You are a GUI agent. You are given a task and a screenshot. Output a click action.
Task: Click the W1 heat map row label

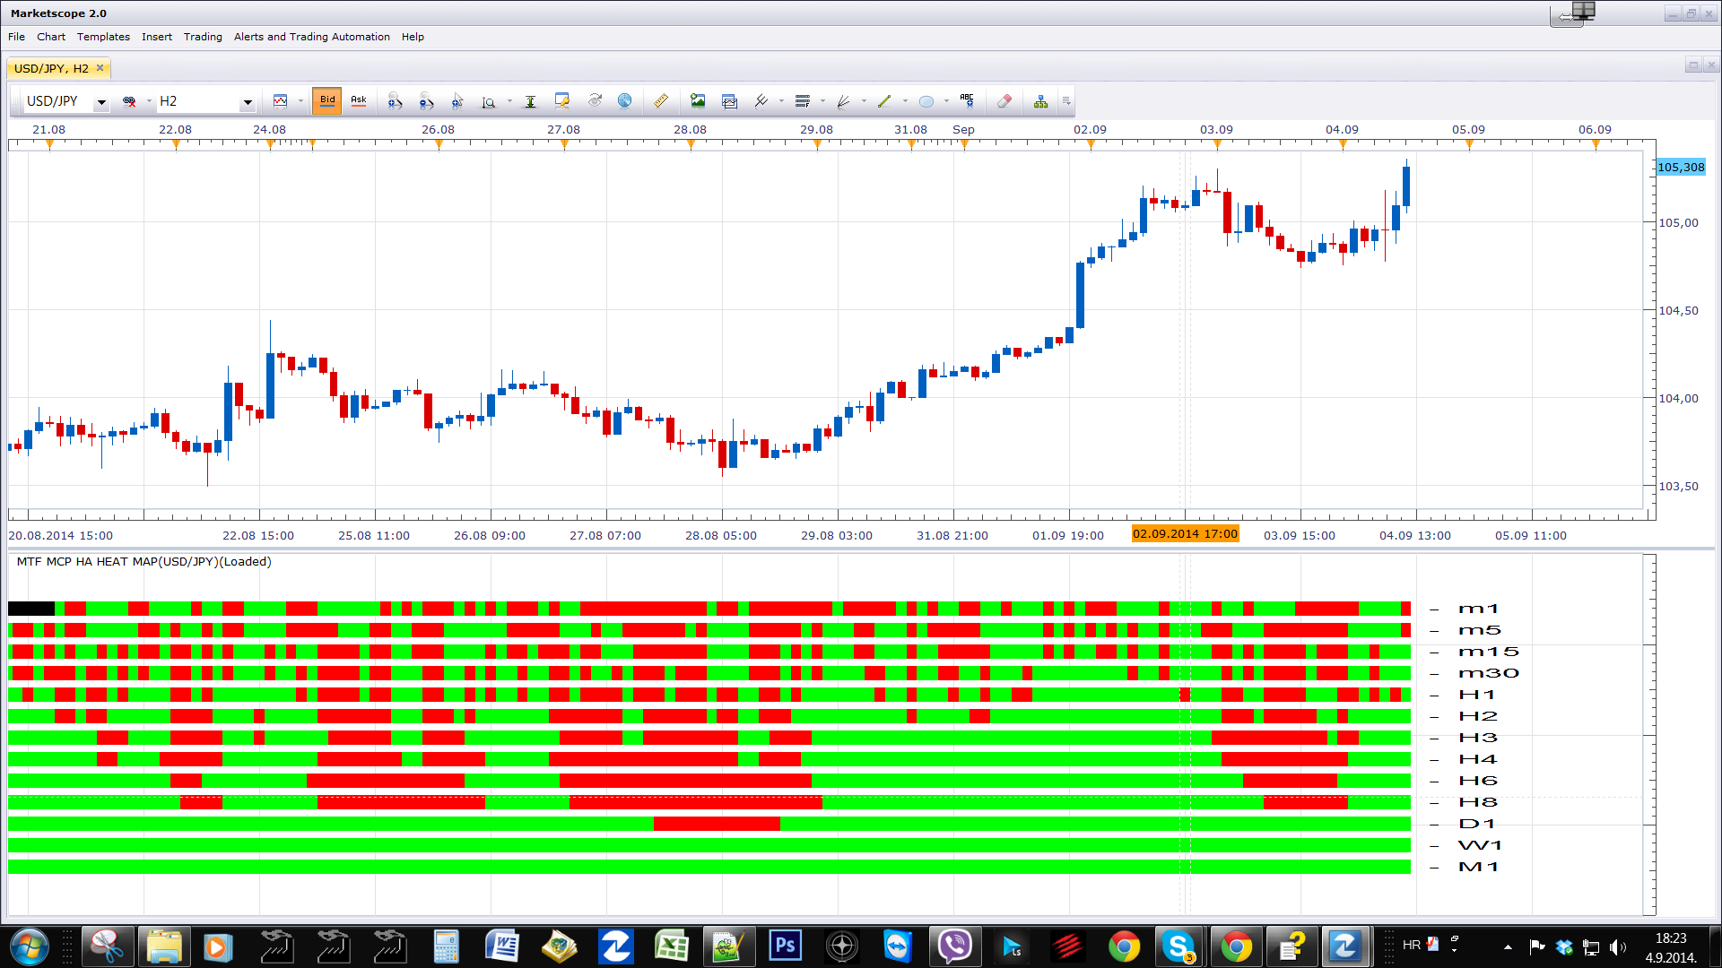(x=1480, y=845)
